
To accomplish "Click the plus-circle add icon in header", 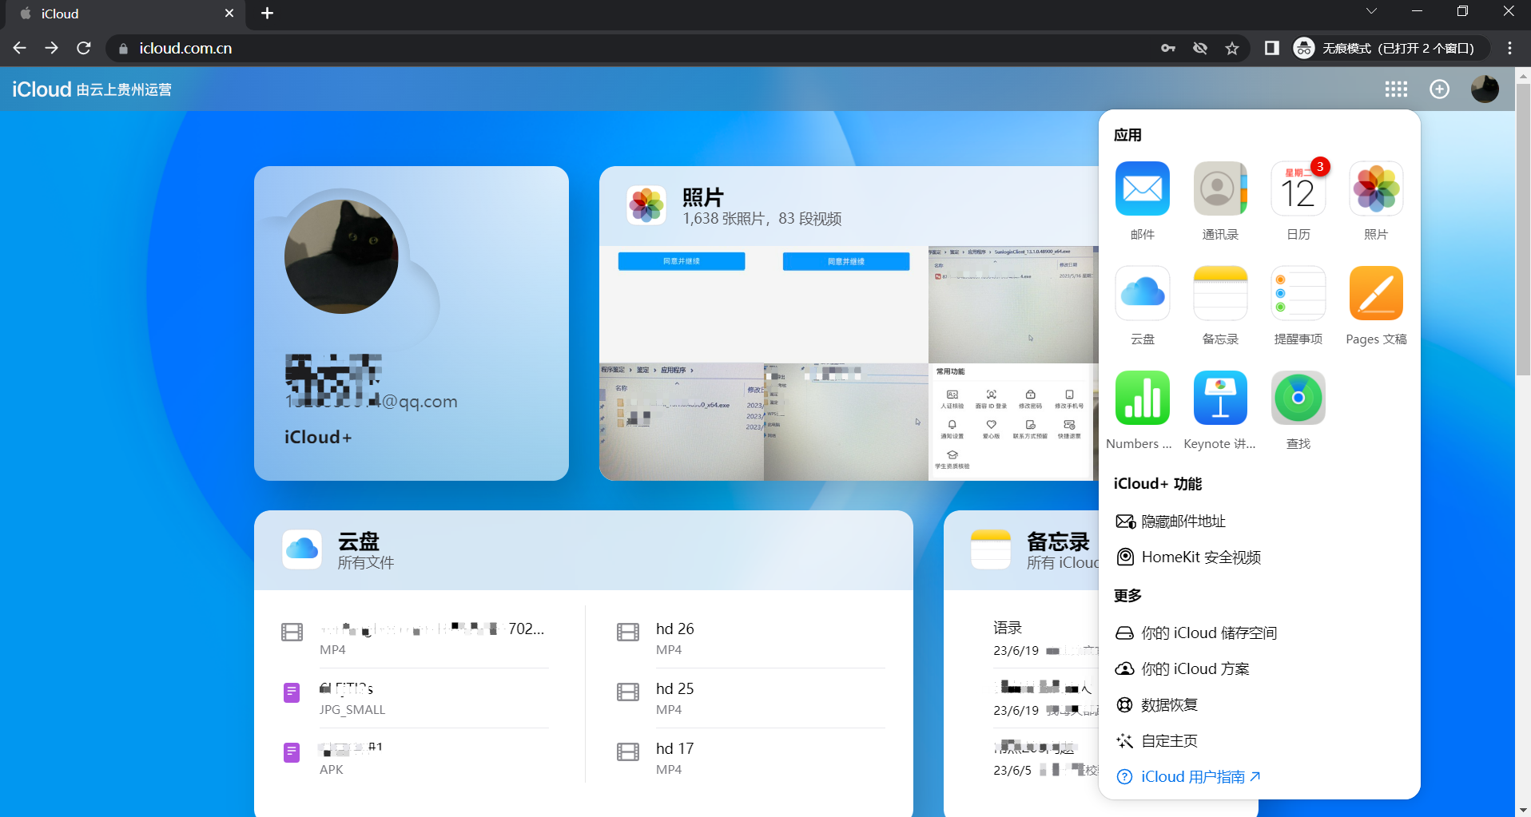I will [1439, 89].
